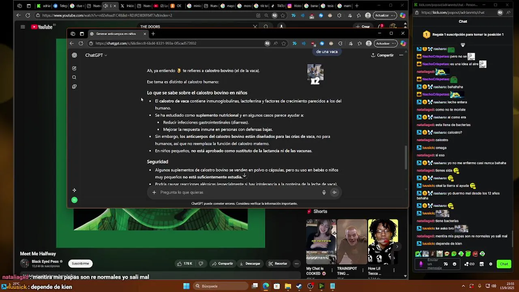519x292 pixels.
Task: Open new tab in ChatGPT window
Action: (153, 34)
